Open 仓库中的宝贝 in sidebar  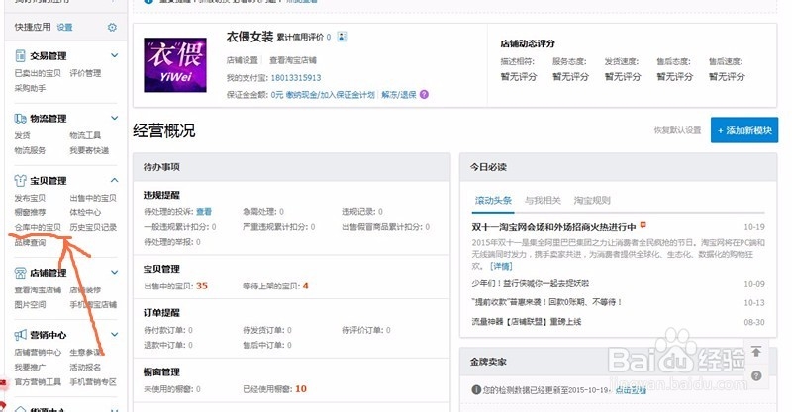(38, 228)
